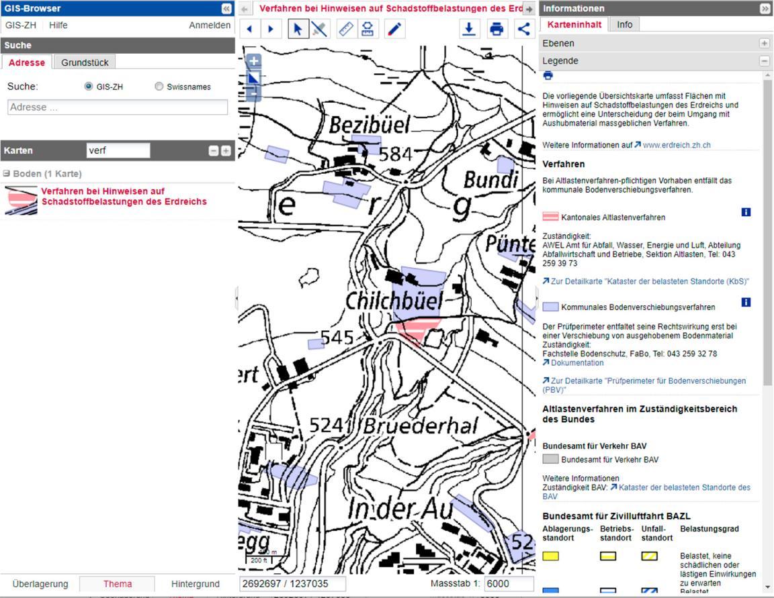Select the red pencil drawing tool
Screen dimensions: 774x598
point(394,29)
